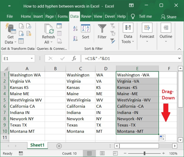Expand the Outline group dropdown
Screen dimensions: 184x157
click(166, 36)
